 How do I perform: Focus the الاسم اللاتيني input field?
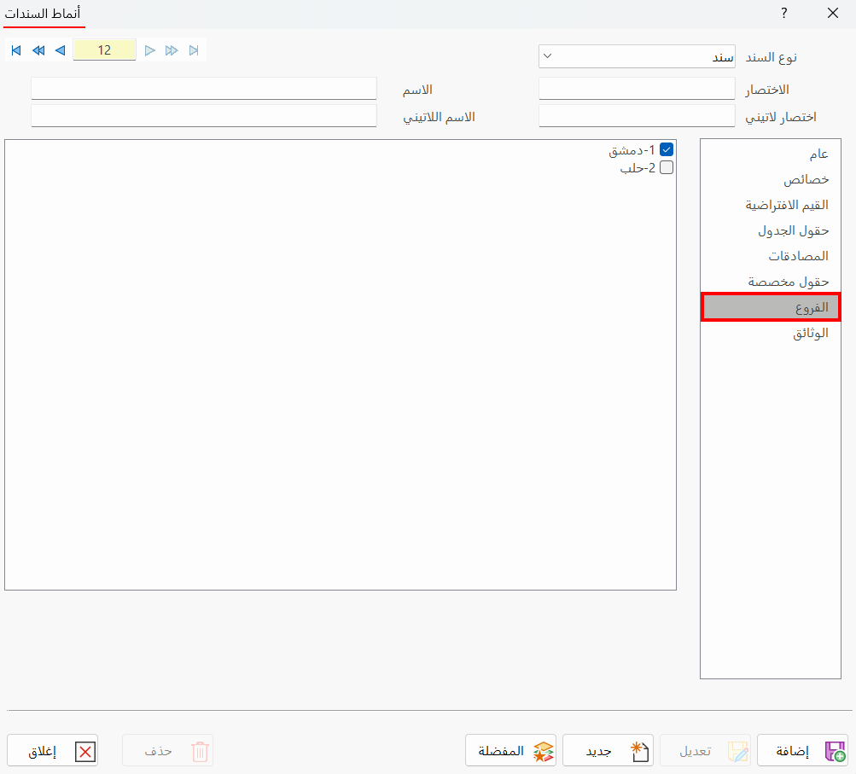point(204,116)
